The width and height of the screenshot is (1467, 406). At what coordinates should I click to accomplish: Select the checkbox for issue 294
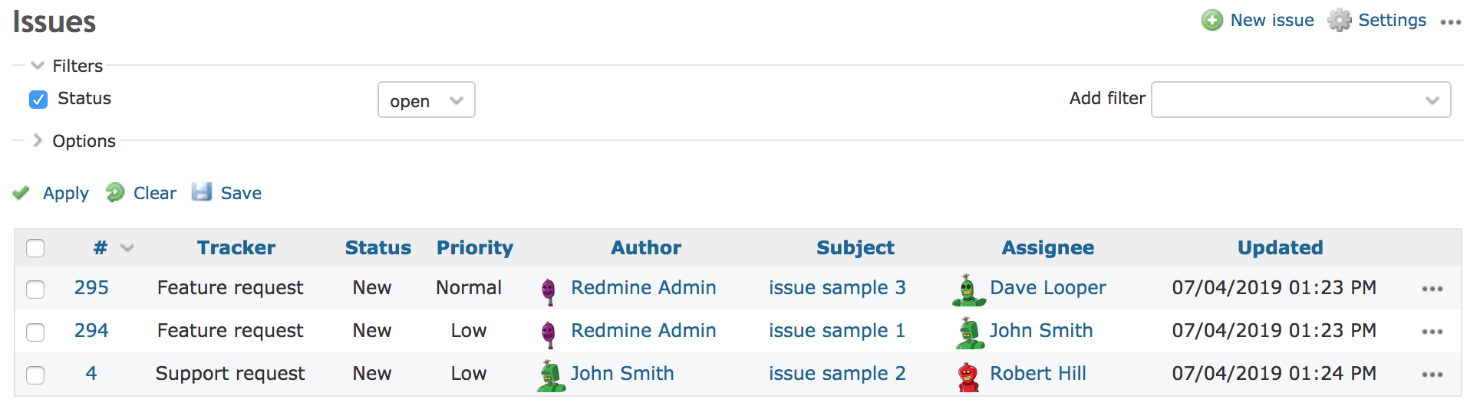tap(35, 332)
